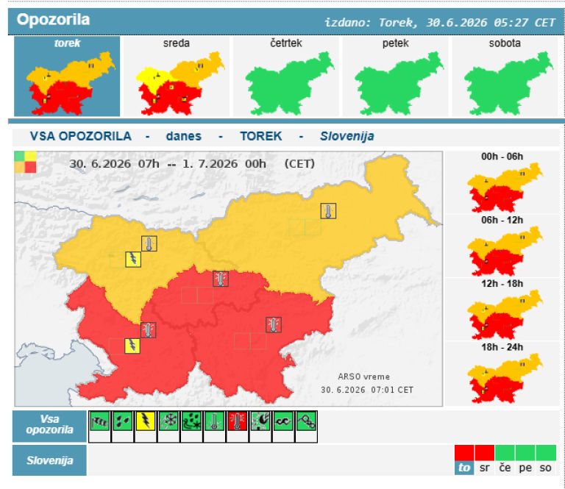Viewport: 565px width, 489px height.
Task: Click the TOREK heading link
Action: click(261, 136)
